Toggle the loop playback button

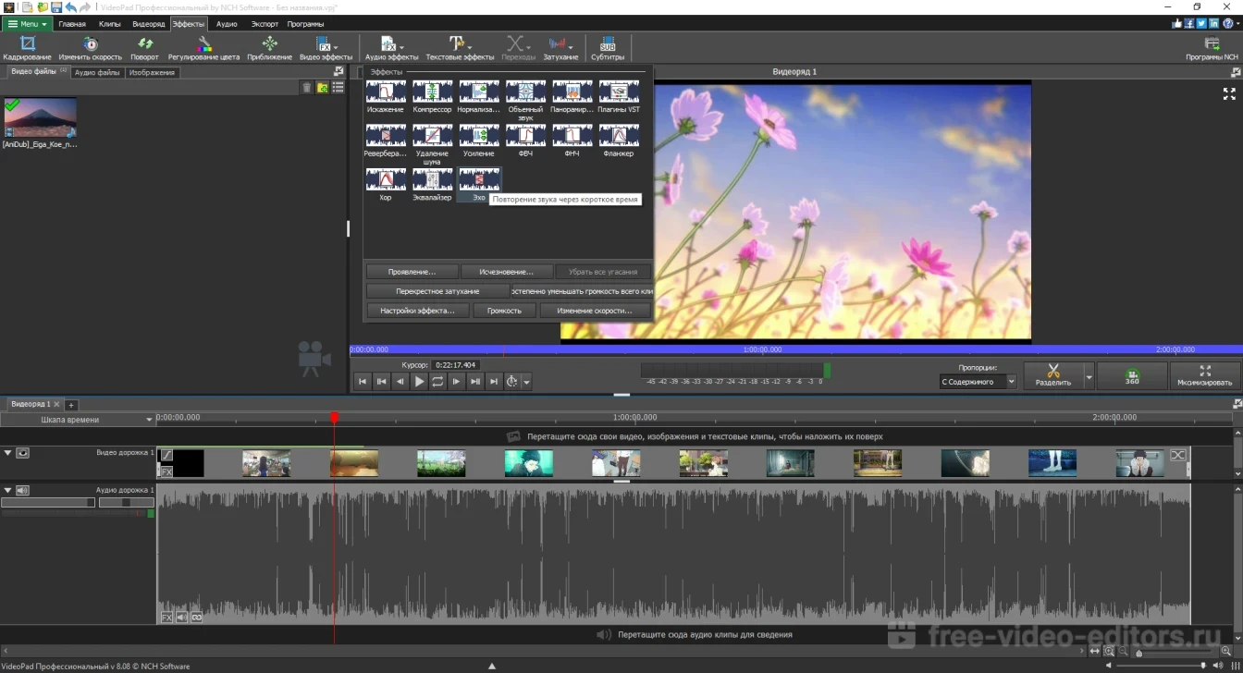pos(437,381)
